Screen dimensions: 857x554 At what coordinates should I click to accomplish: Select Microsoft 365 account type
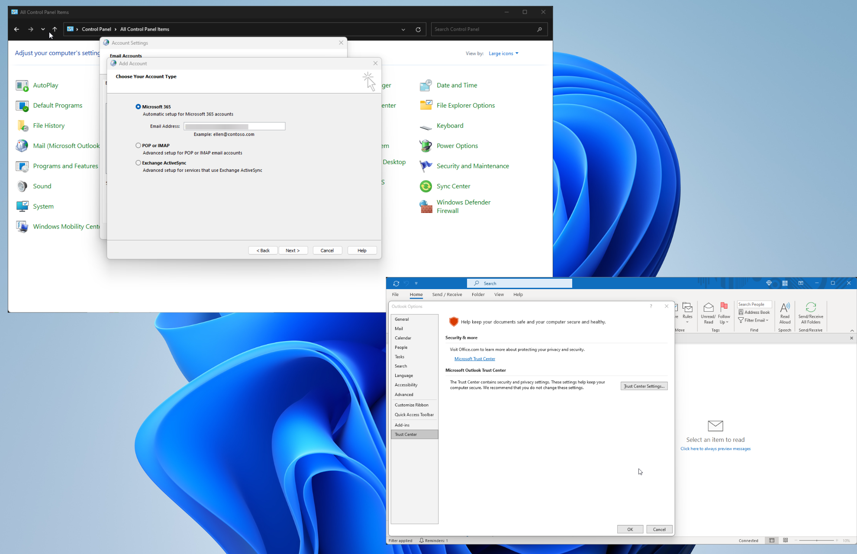click(x=138, y=106)
